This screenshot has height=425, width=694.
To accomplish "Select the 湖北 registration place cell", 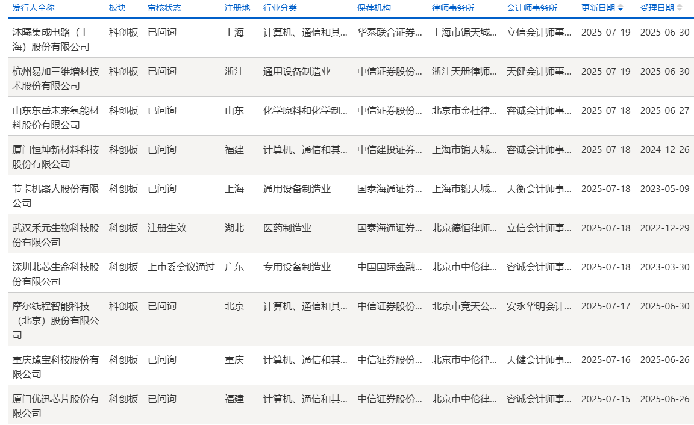I will pyautogui.click(x=234, y=228).
